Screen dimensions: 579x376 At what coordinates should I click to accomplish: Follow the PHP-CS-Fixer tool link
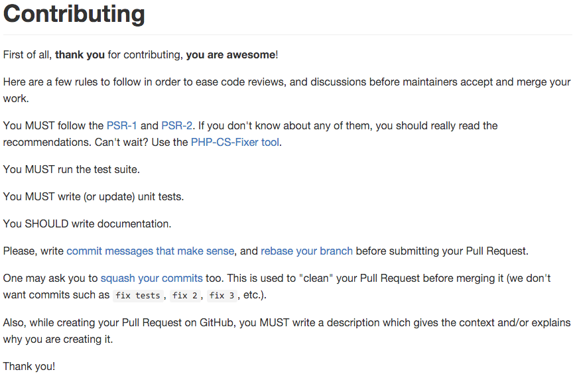(235, 143)
